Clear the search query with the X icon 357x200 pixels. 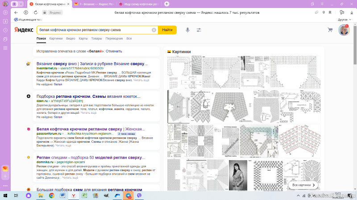click(154, 30)
